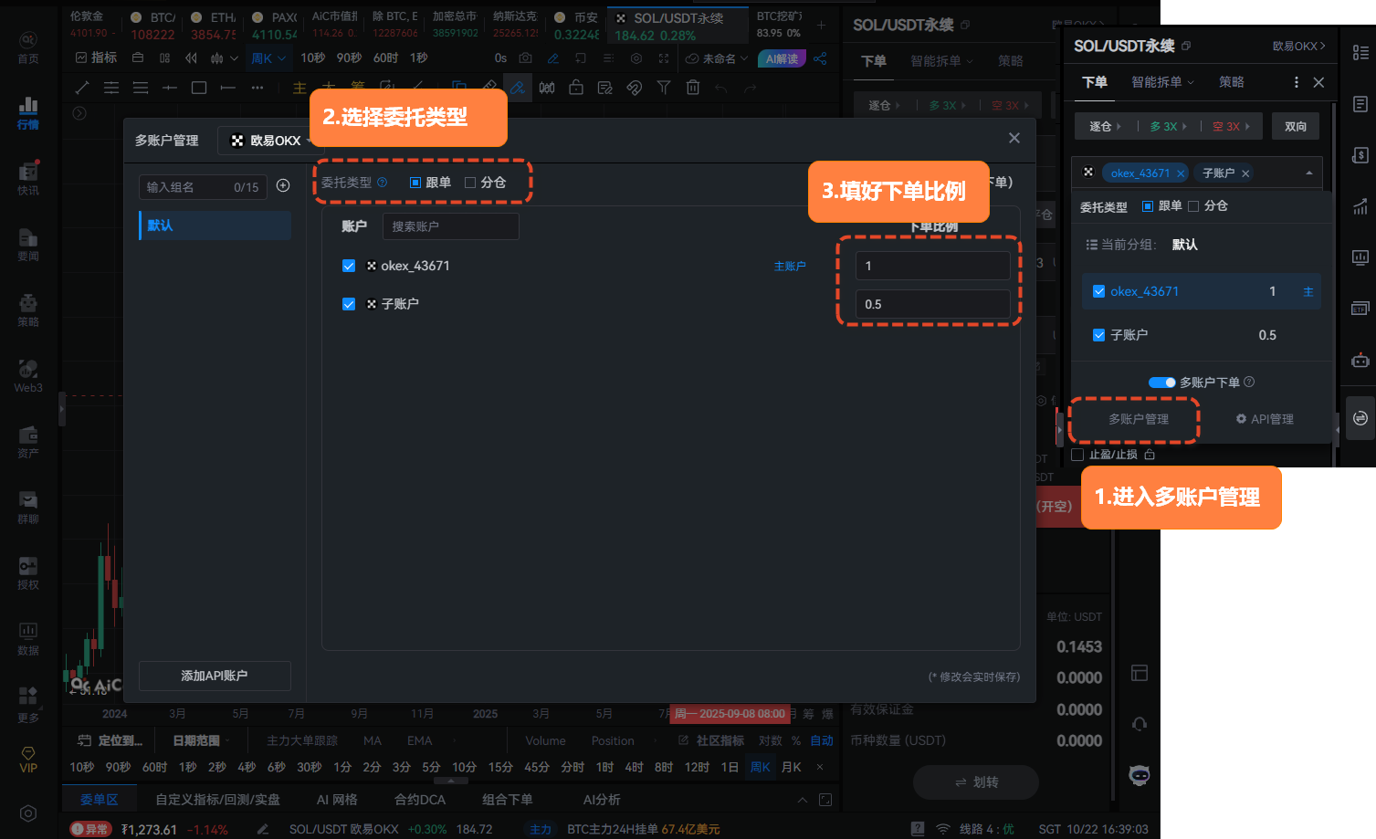Open the 欧易OKX exchange dropdown in dialog
This screenshot has height=839, width=1376.
270,141
